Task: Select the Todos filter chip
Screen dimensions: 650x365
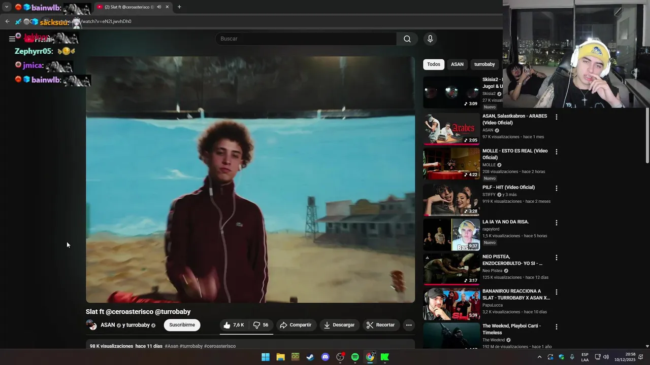Action: [434, 64]
